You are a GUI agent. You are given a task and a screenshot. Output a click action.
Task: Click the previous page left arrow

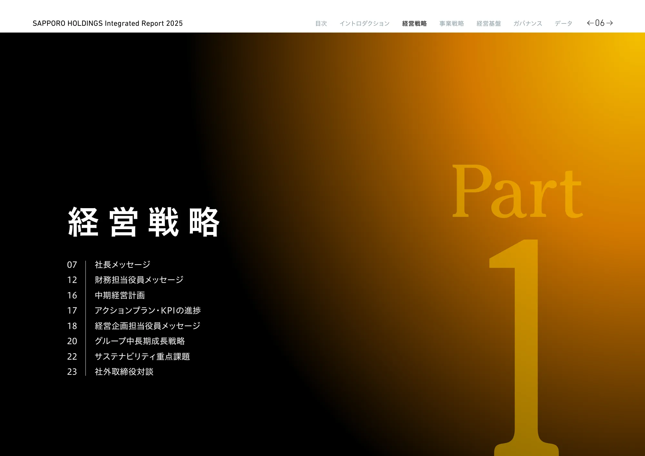point(590,23)
